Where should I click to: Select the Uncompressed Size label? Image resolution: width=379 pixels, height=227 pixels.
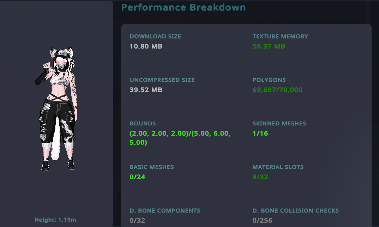tap(162, 80)
